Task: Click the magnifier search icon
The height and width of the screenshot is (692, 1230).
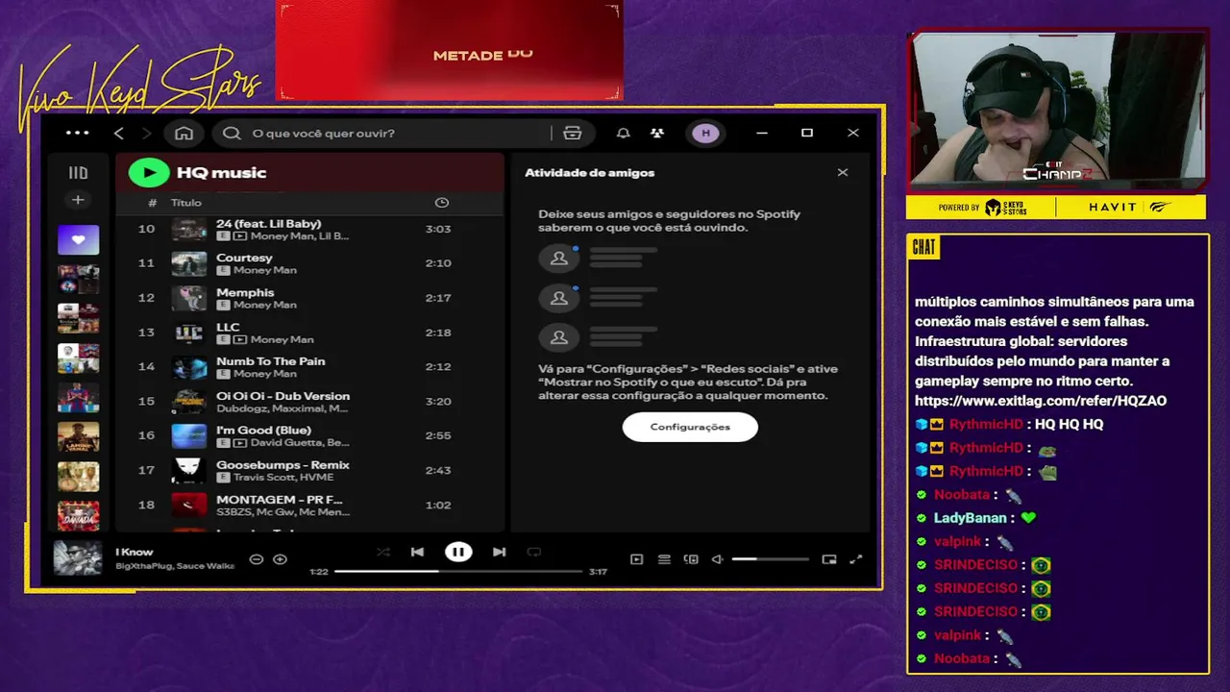Action: 232,133
